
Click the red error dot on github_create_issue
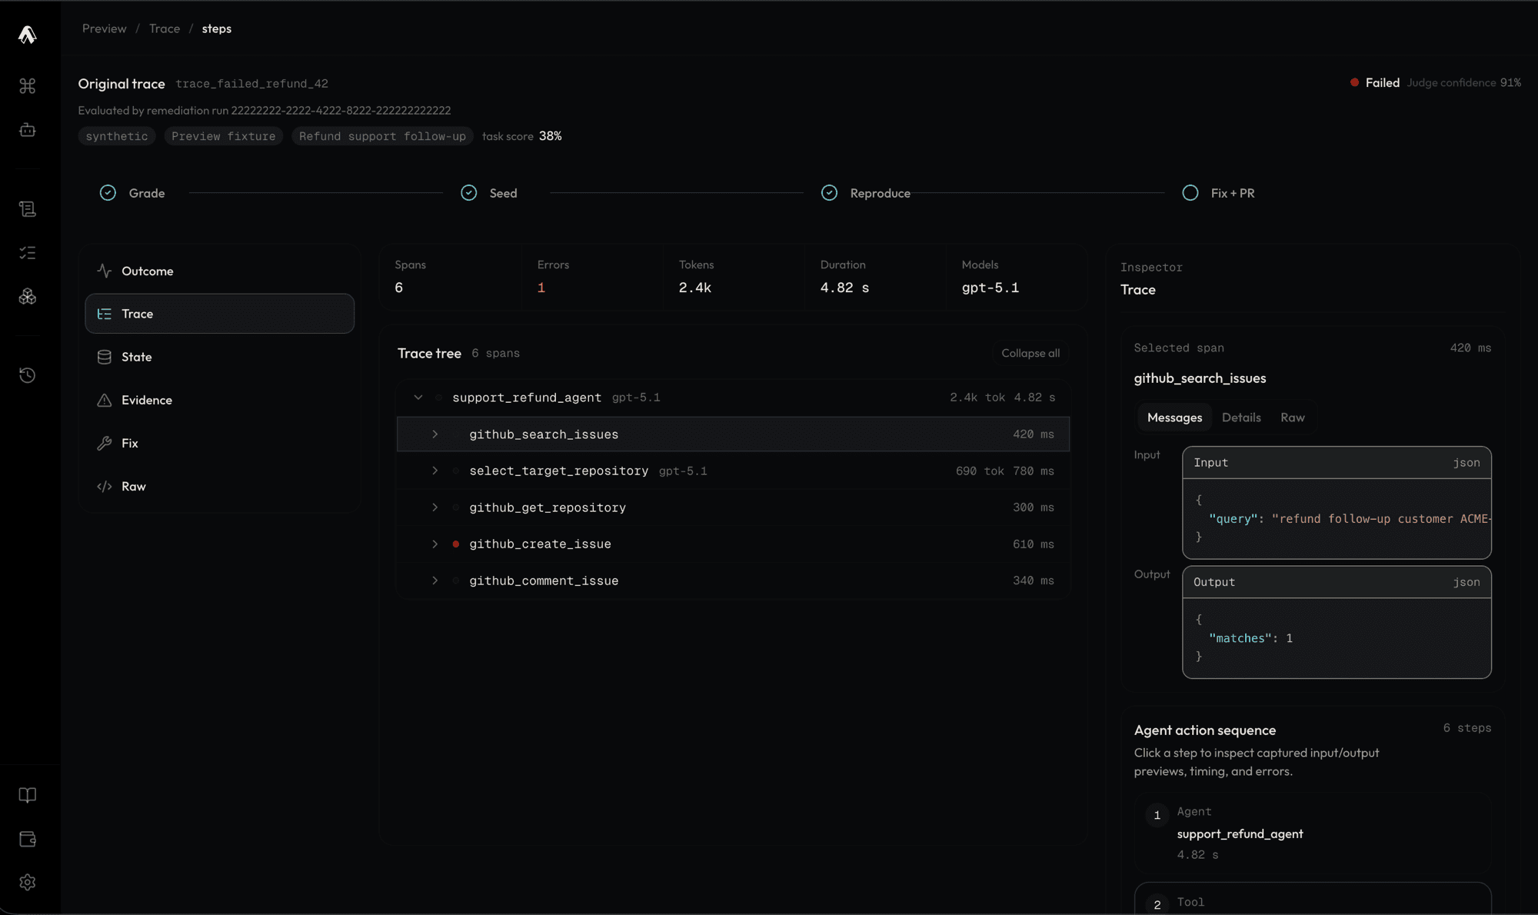point(456,544)
